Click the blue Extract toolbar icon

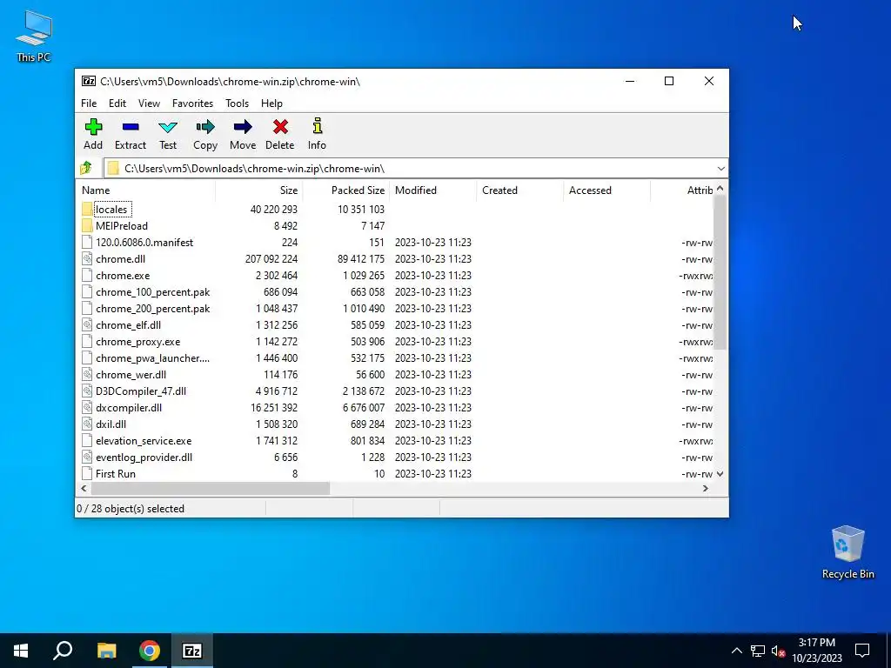tap(131, 127)
